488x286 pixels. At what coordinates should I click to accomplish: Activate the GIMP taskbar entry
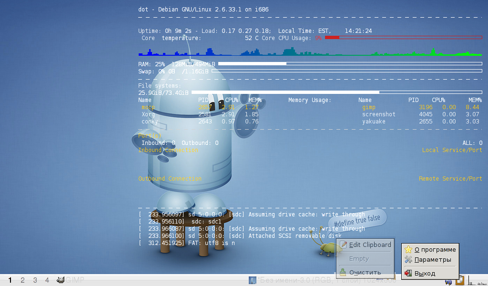click(x=71, y=280)
